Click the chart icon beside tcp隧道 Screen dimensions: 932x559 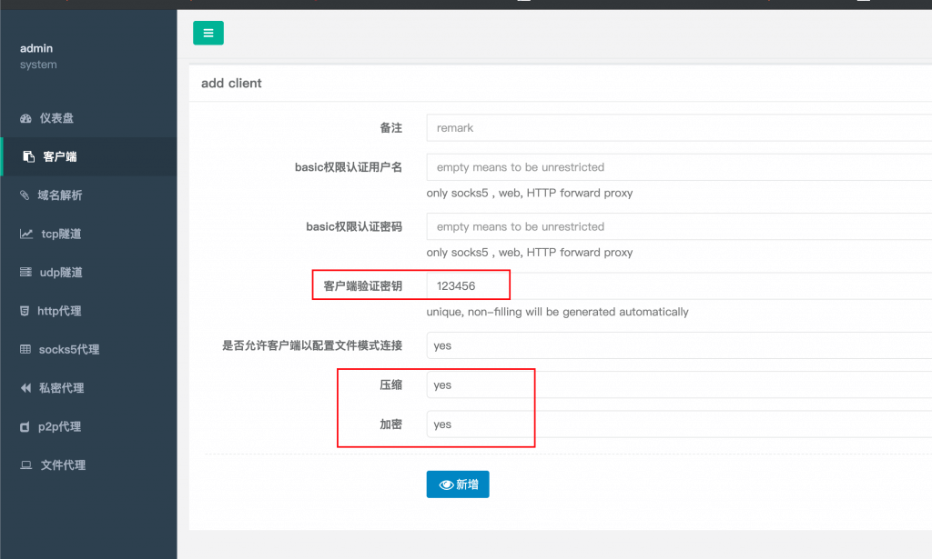(x=26, y=235)
